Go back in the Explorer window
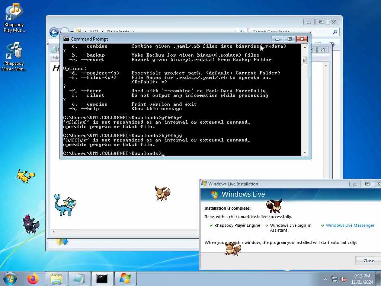 pyautogui.click(x=54, y=32)
